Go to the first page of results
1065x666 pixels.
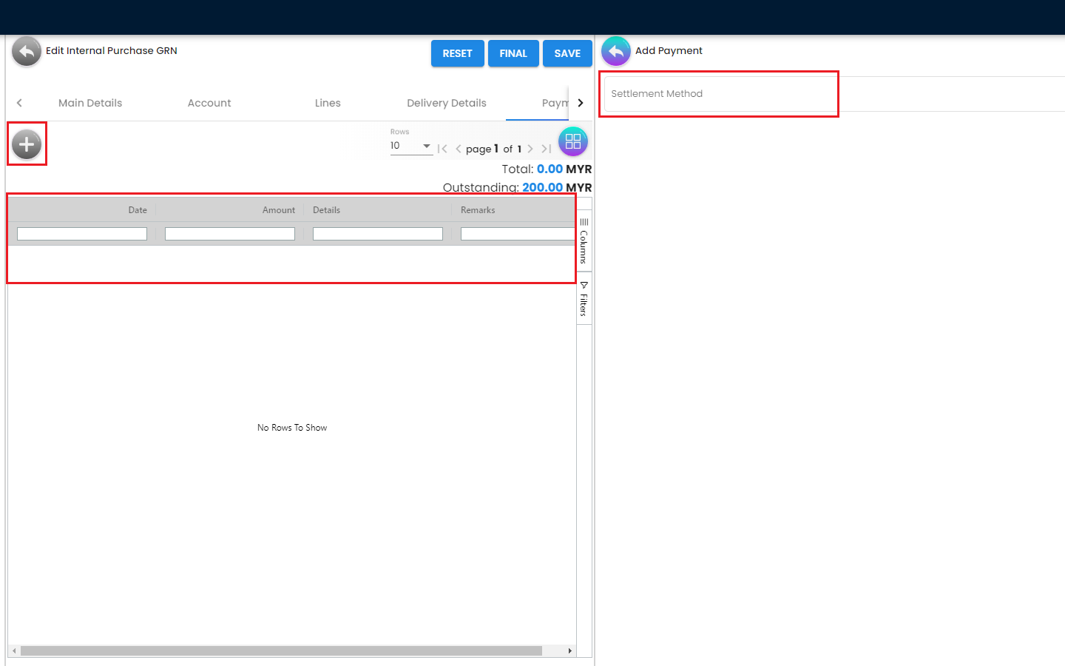coord(442,149)
